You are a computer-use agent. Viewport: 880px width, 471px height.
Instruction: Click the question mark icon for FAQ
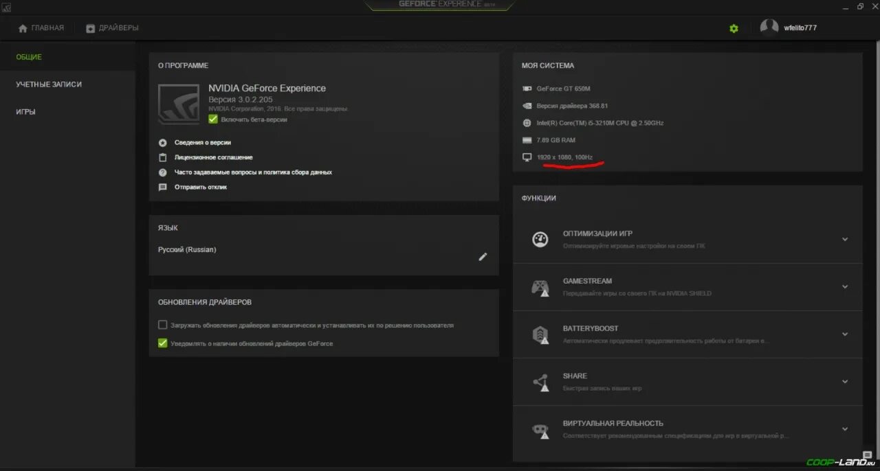point(163,172)
